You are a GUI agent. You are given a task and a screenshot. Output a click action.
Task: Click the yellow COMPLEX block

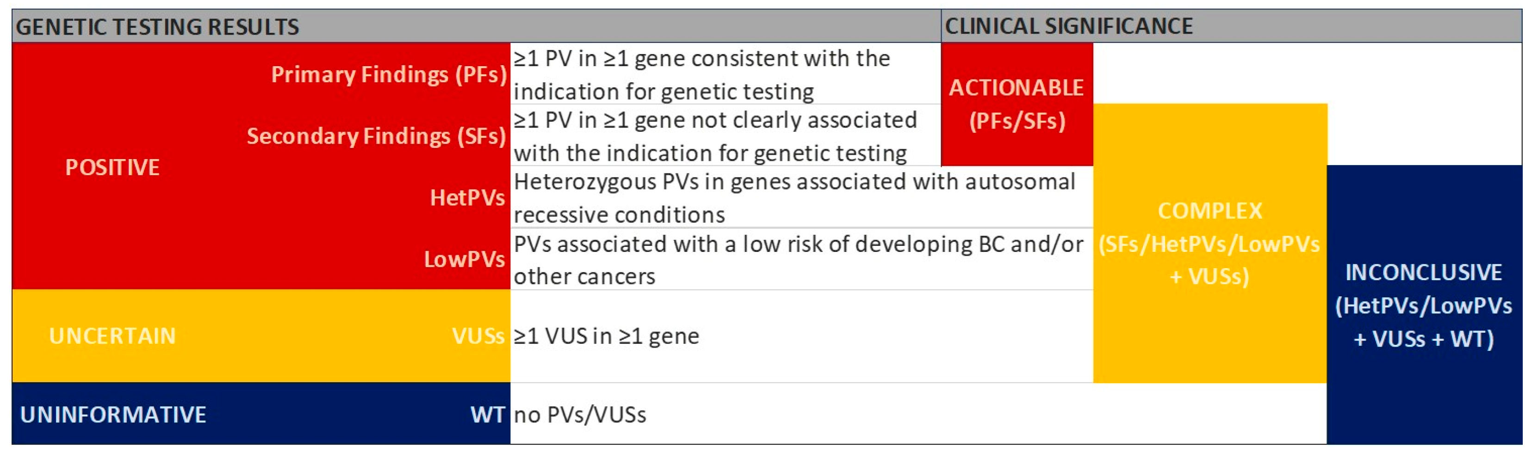pos(1209,243)
